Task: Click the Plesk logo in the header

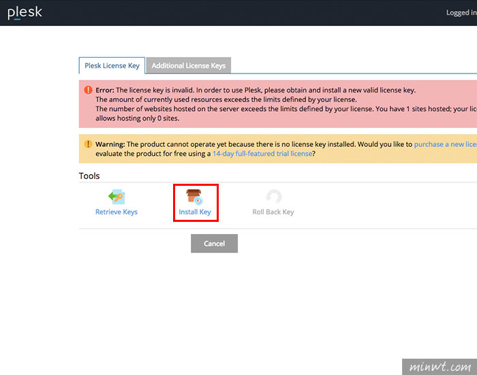Action: coord(25,13)
